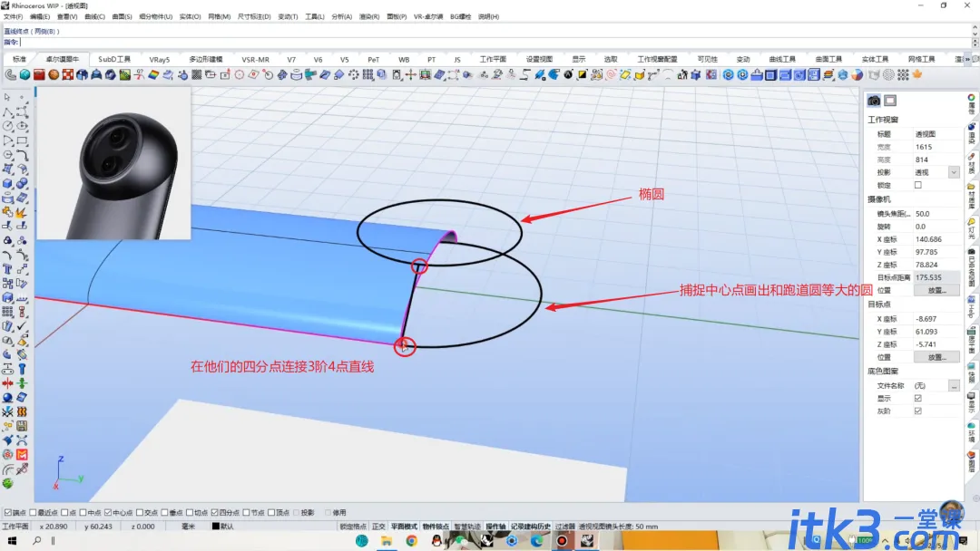The image size is (980, 551).
Task: Open 曲线(C) menu
Action: click(x=94, y=17)
